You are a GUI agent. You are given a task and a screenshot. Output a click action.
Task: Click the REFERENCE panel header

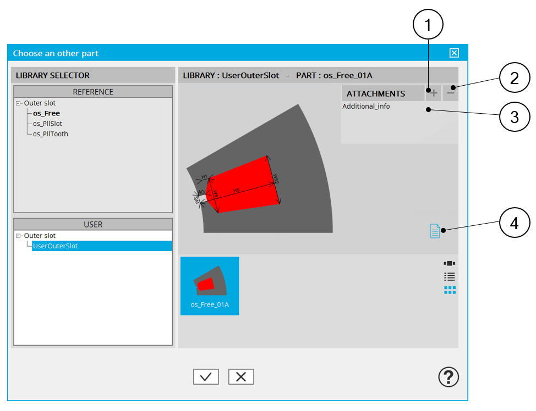point(93,92)
